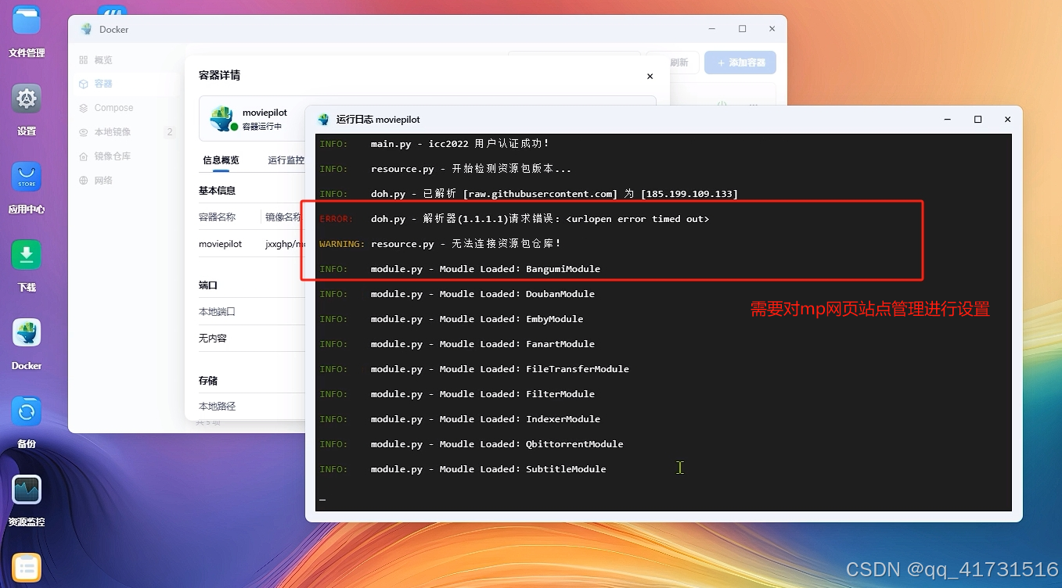
Task: Click the Compose layers icon in the sidebar
Action: coord(84,108)
